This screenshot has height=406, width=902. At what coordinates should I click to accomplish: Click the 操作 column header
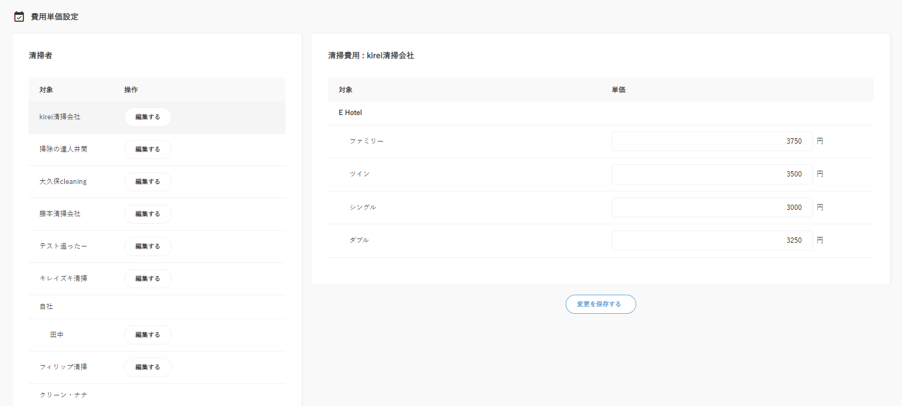click(131, 90)
